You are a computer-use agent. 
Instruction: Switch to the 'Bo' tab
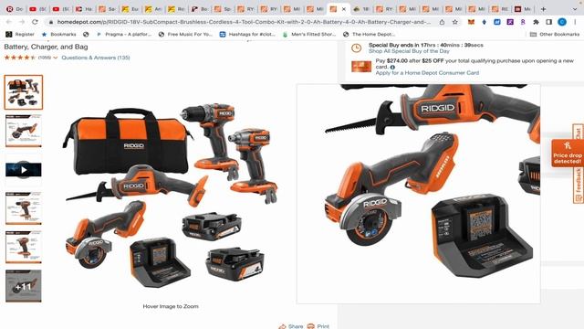tap(200, 8)
